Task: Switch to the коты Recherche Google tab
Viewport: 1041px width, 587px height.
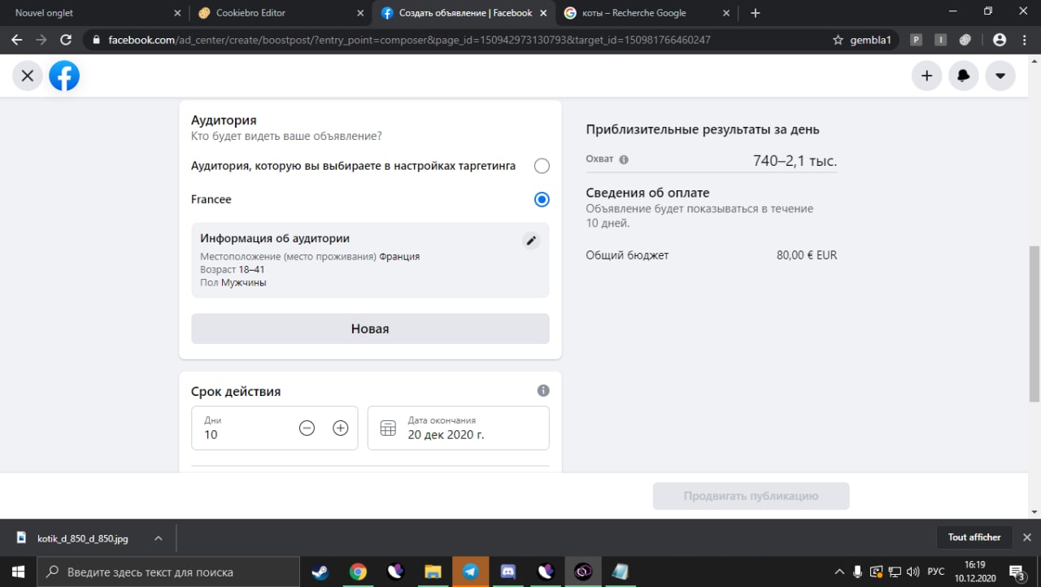Action: pos(647,13)
